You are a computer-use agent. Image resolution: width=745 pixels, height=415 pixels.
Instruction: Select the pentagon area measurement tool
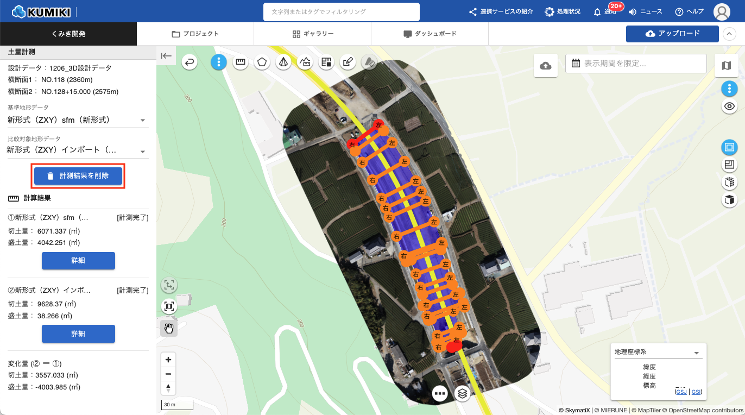[262, 62]
